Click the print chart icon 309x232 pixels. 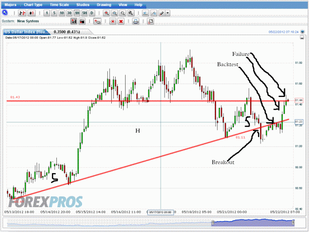tap(135, 21)
